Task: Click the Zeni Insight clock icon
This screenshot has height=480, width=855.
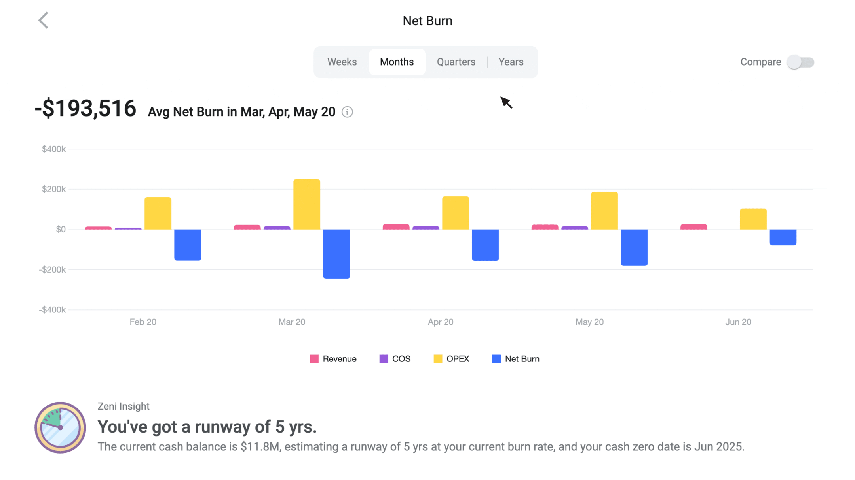Action: 60,427
